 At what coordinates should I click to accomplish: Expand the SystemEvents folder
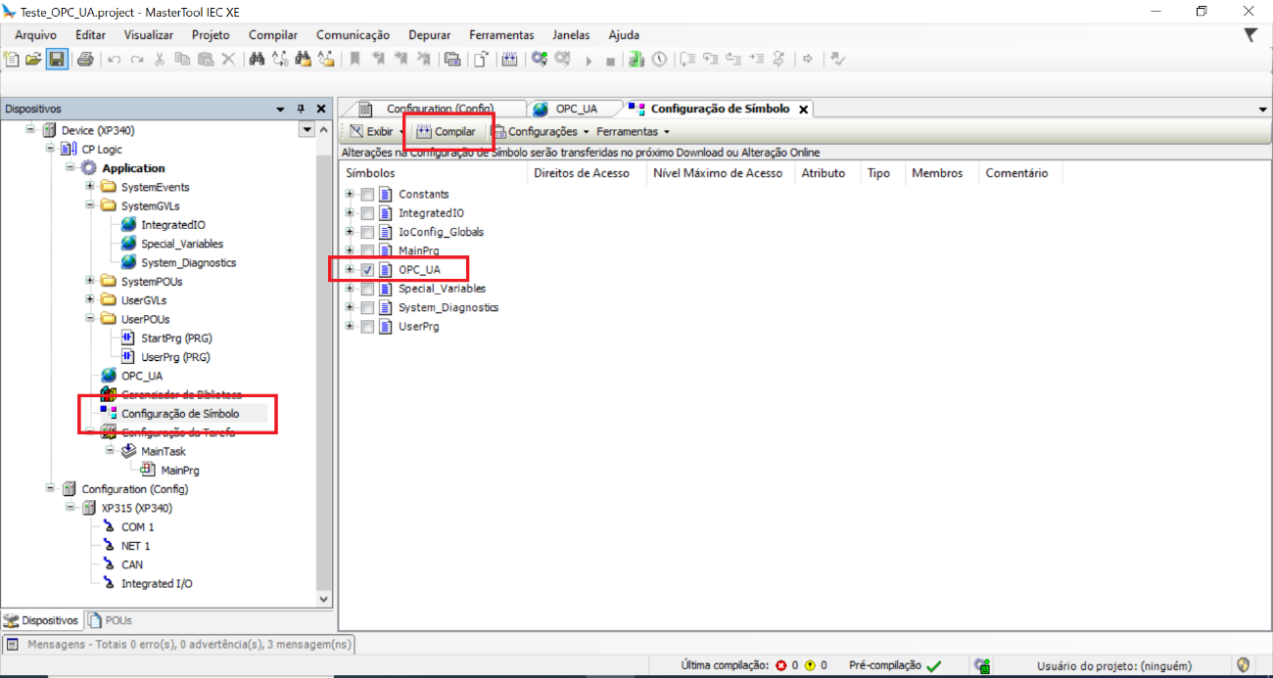point(90,187)
